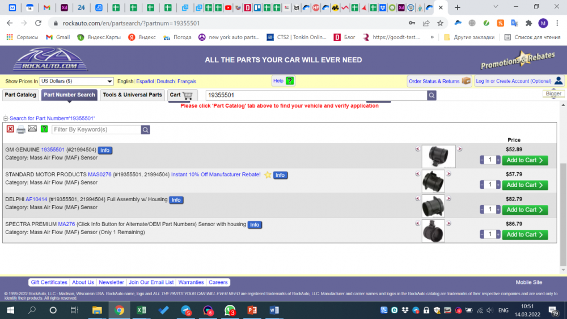Viewport: 567px width, 319px height.
Task: Decrease quantity for Delphi AF10414
Action: click(x=483, y=210)
